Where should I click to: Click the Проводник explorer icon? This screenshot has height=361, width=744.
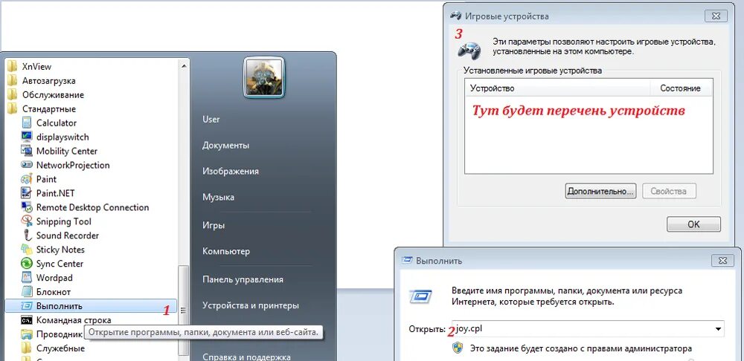[x=27, y=334]
